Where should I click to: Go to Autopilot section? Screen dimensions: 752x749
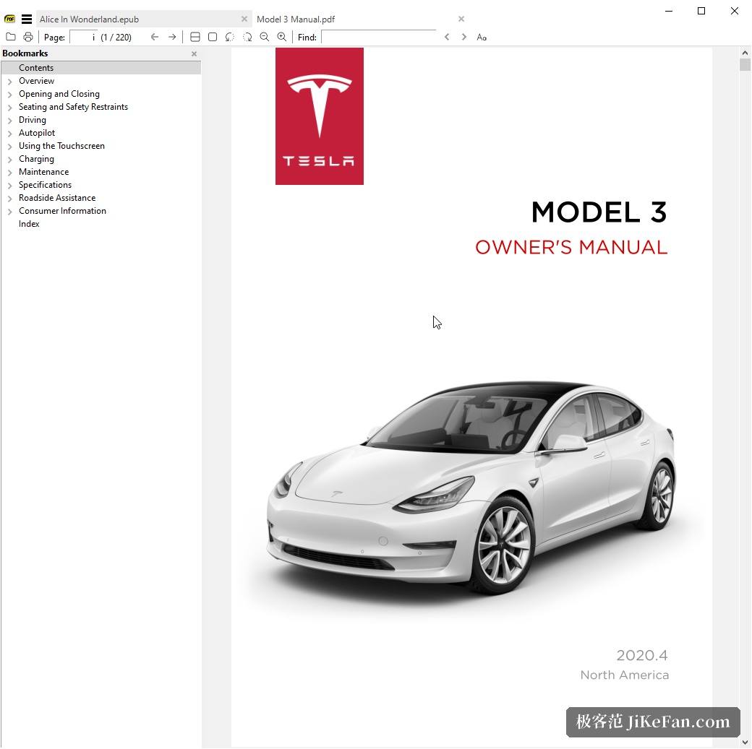(36, 132)
